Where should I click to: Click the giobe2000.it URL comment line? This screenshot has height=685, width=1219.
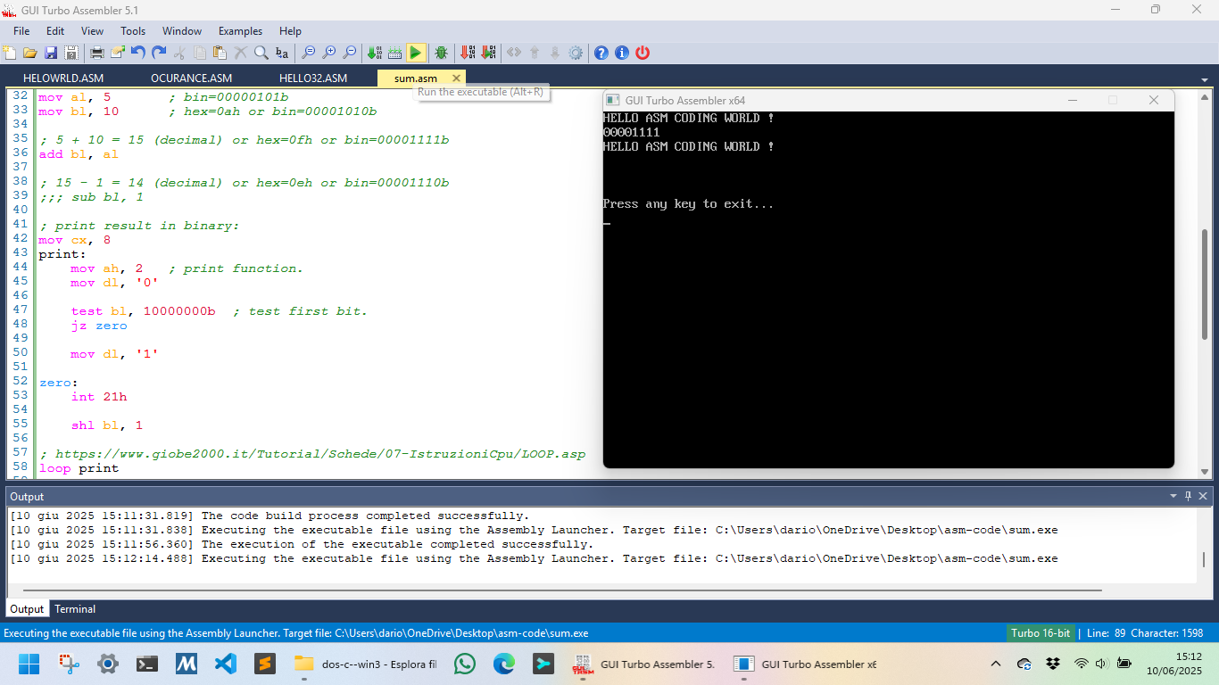[312, 454]
